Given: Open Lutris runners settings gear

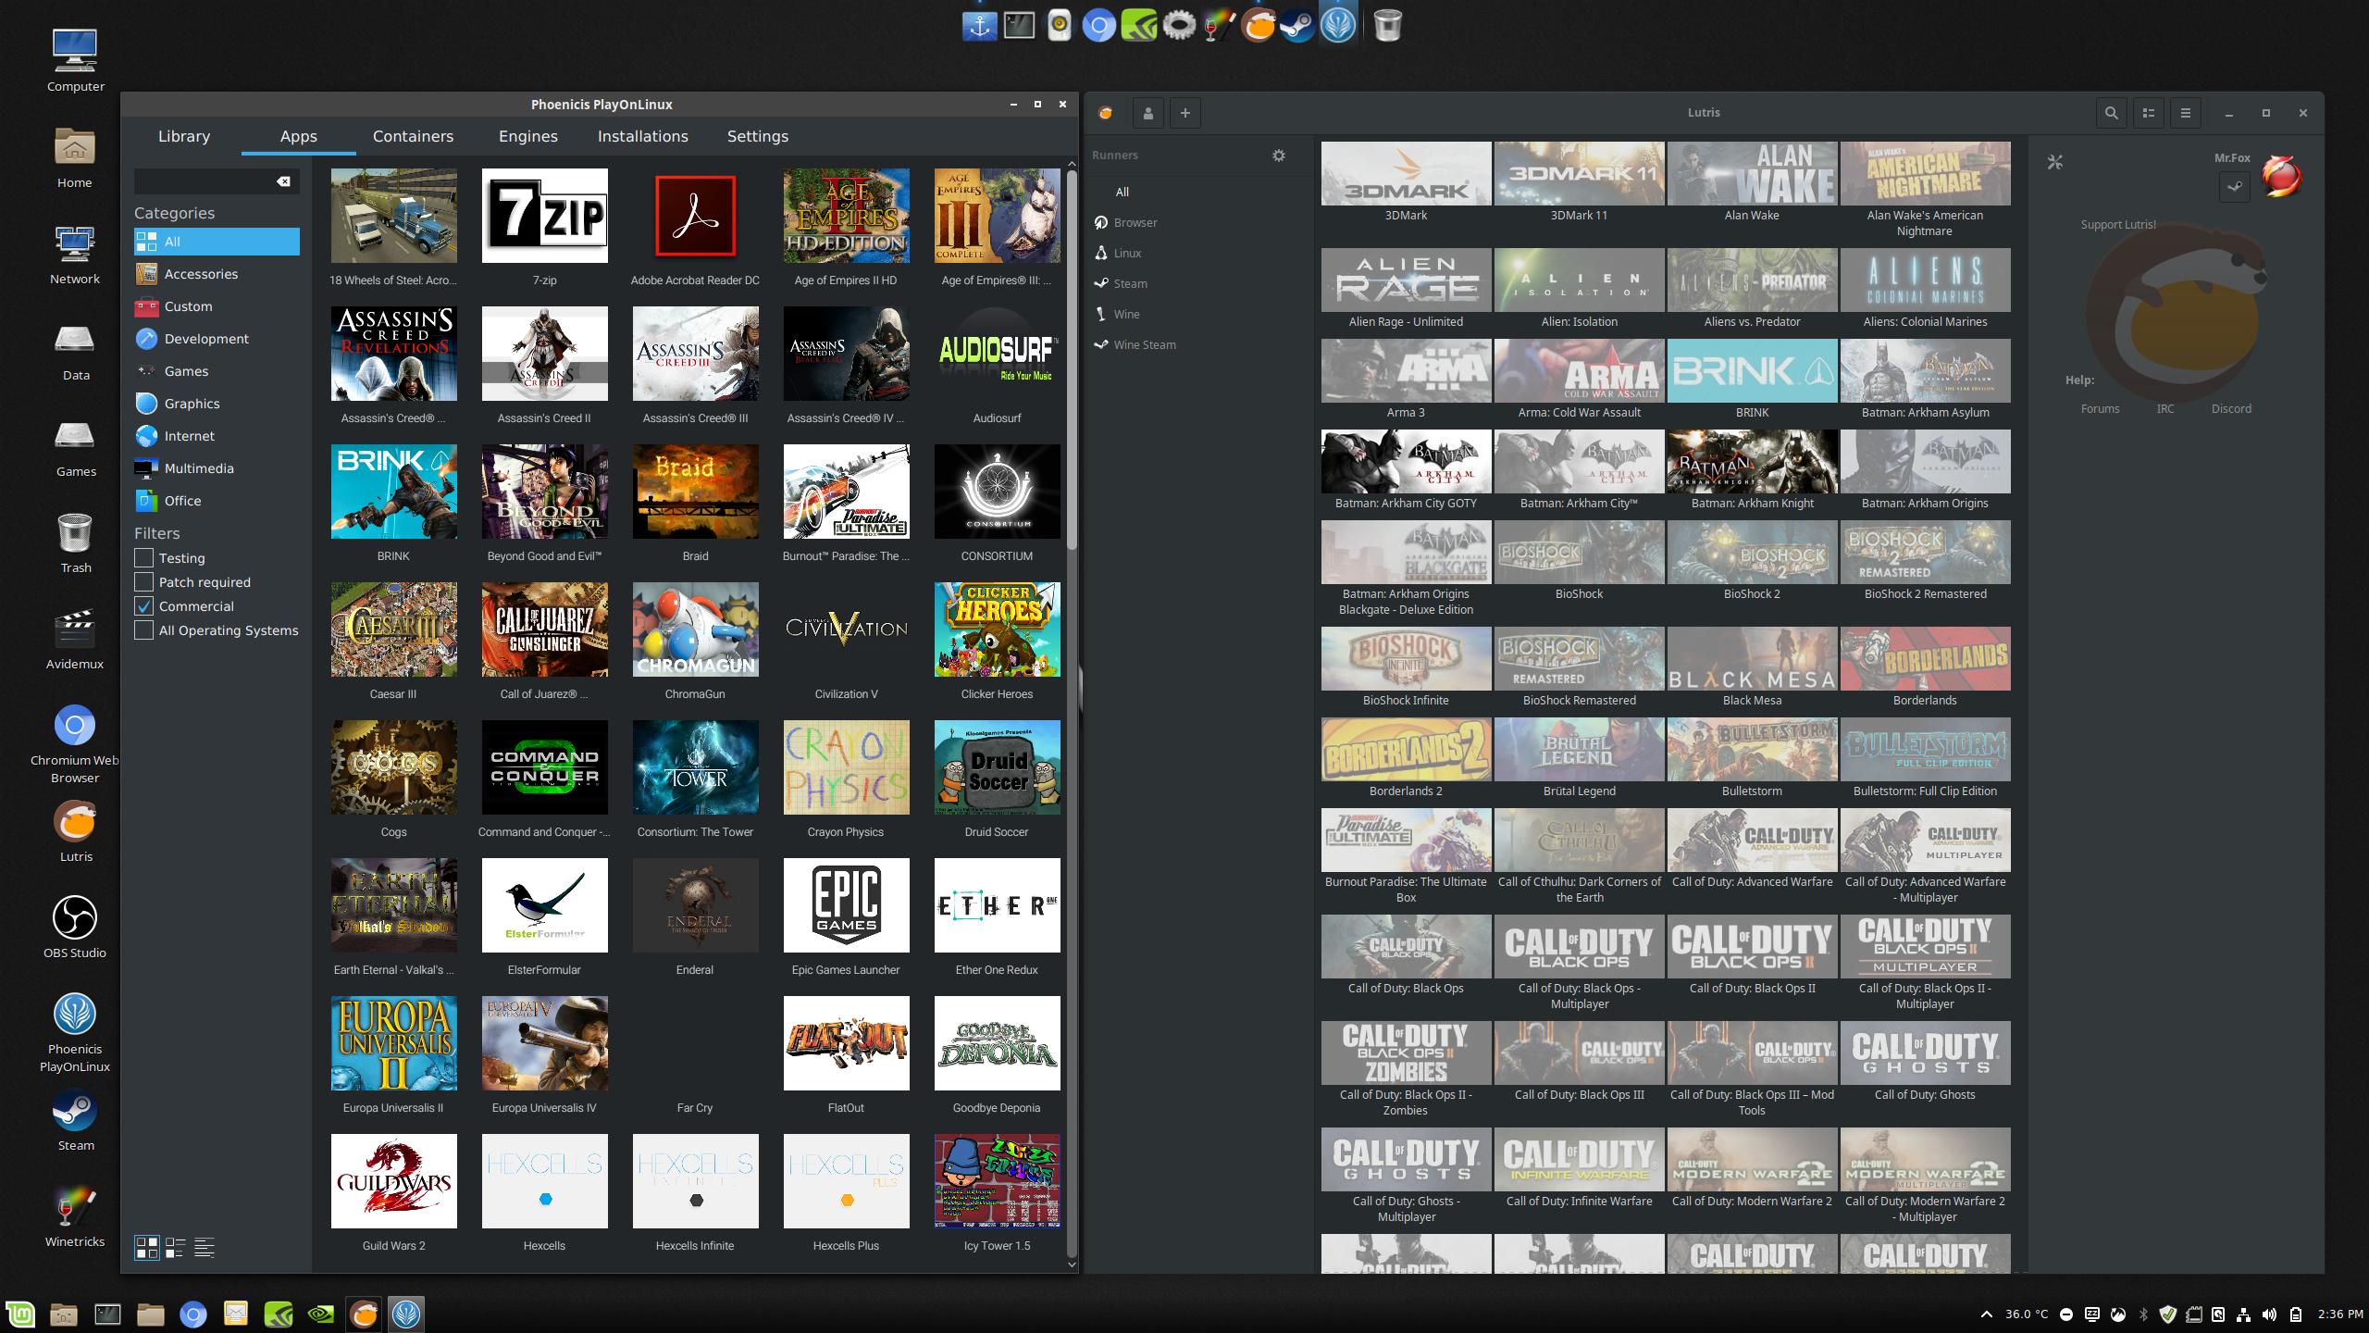Looking at the screenshot, I should coord(1279,156).
